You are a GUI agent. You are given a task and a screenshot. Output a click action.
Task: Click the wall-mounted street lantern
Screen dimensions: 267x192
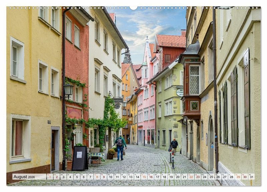(x=68, y=90)
